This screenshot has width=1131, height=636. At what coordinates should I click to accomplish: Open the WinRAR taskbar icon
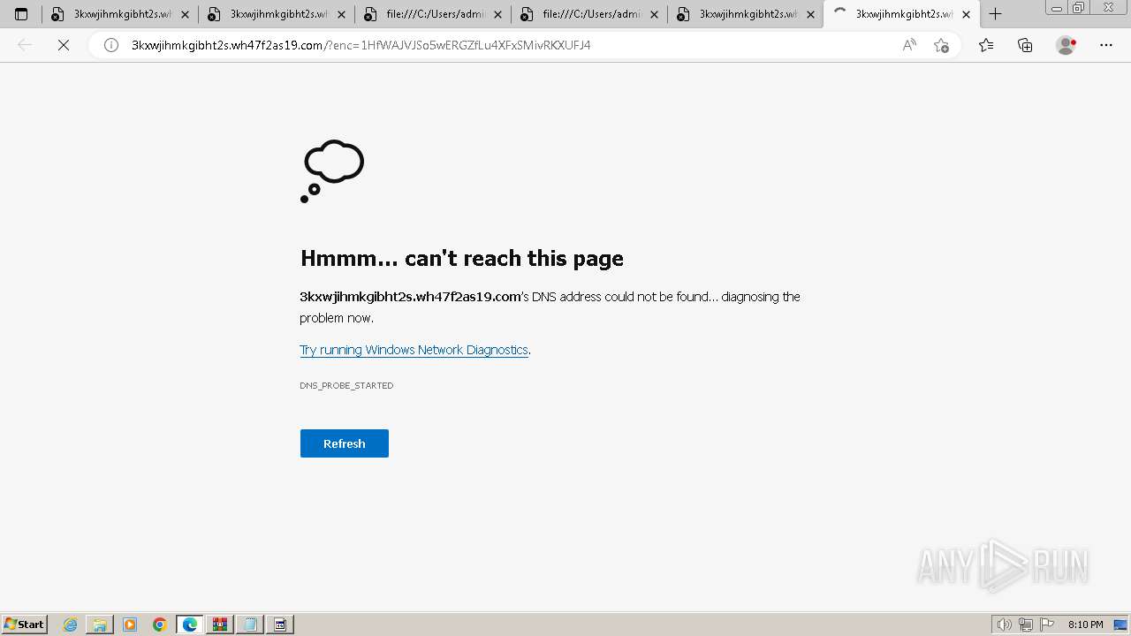[x=220, y=625]
